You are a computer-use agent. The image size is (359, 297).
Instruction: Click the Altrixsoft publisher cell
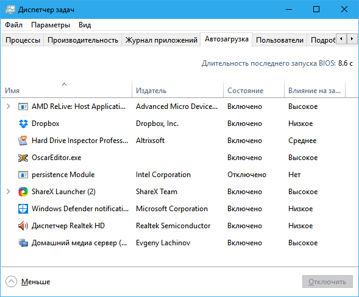coord(150,141)
